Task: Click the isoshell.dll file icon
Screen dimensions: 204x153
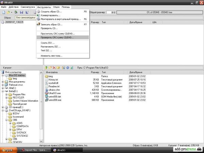Action: [47, 83]
